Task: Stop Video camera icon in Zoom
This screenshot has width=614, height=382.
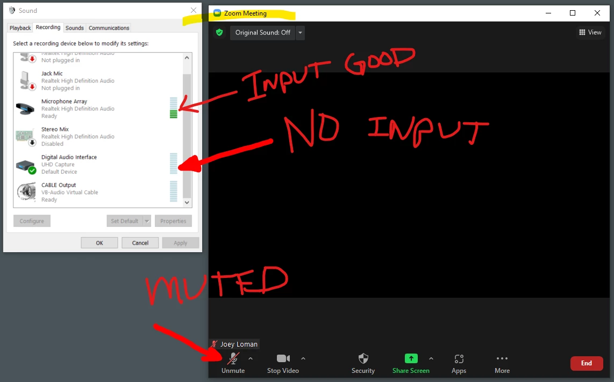Action: 283,358
